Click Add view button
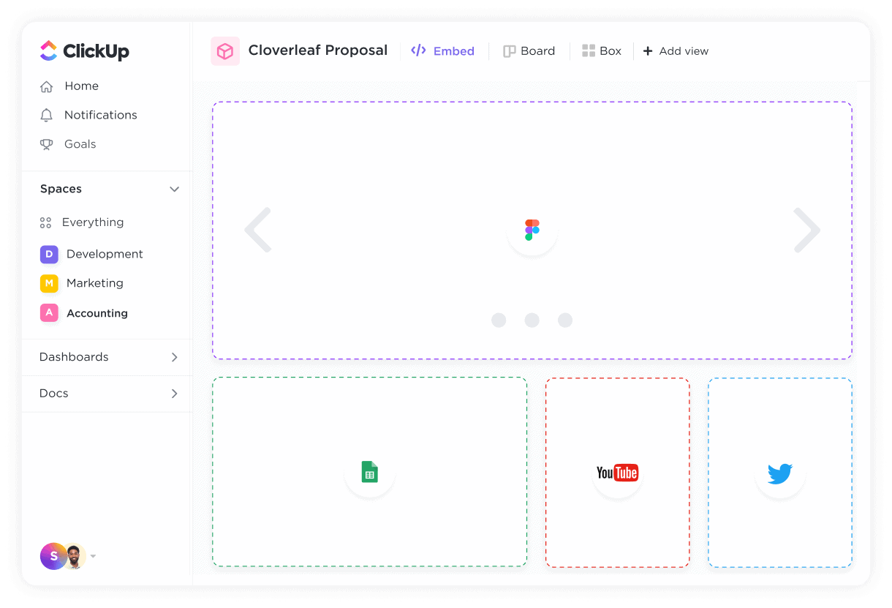Image resolution: width=892 pixels, height=608 pixels. [676, 51]
